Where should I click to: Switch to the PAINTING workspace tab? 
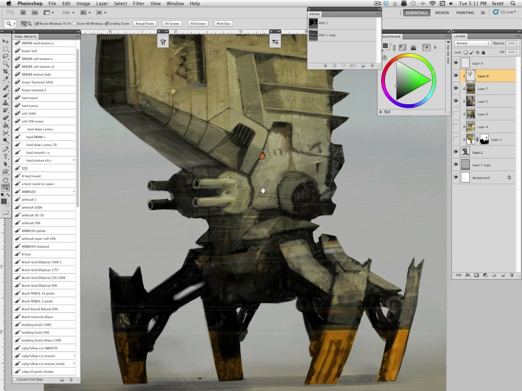coord(465,12)
